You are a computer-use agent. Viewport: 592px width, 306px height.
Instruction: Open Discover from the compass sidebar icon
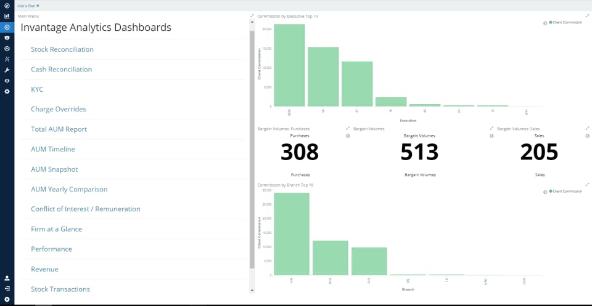7,6
